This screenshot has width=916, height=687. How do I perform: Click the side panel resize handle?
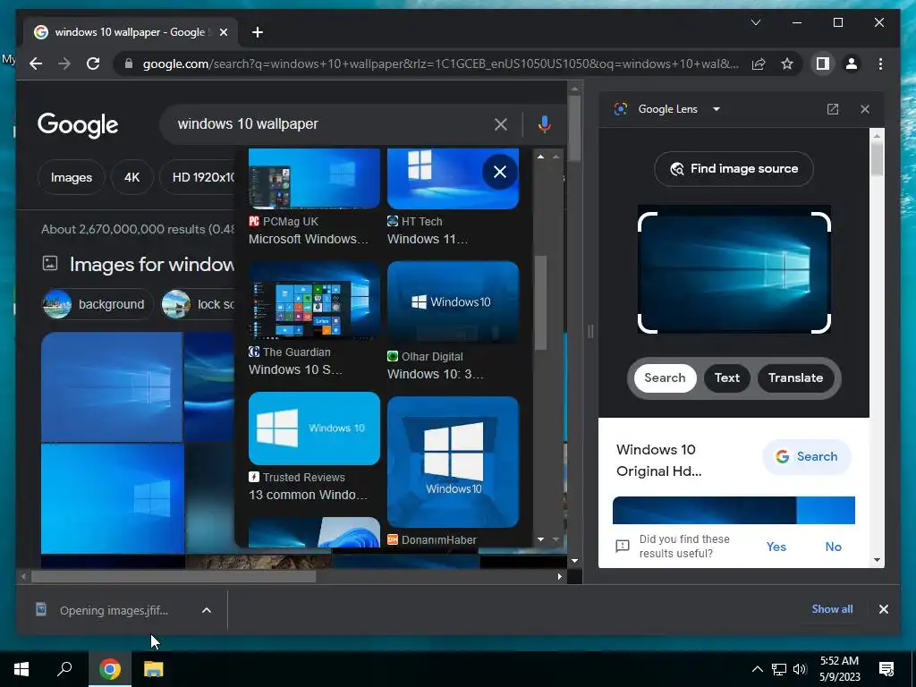click(x=590, y=332)
